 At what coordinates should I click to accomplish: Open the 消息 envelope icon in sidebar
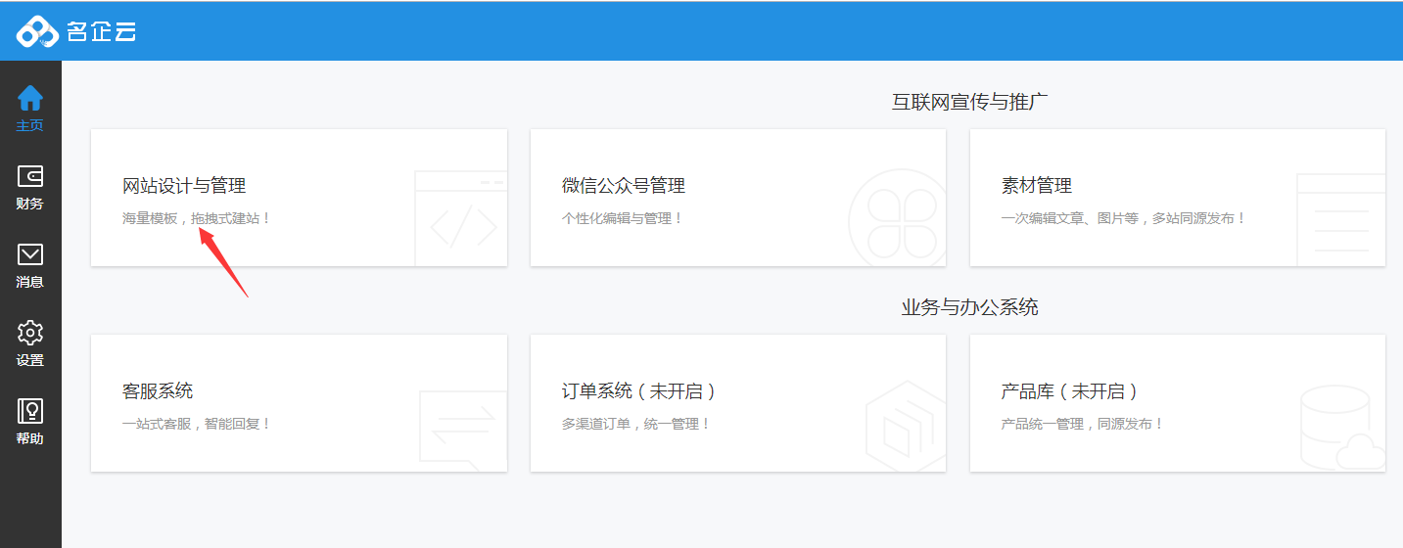coord(30,254)
